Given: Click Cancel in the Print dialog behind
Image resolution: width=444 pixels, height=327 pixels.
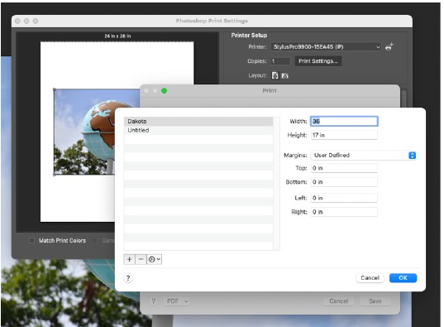Looking at the screenshot, I should coord(339,301).
